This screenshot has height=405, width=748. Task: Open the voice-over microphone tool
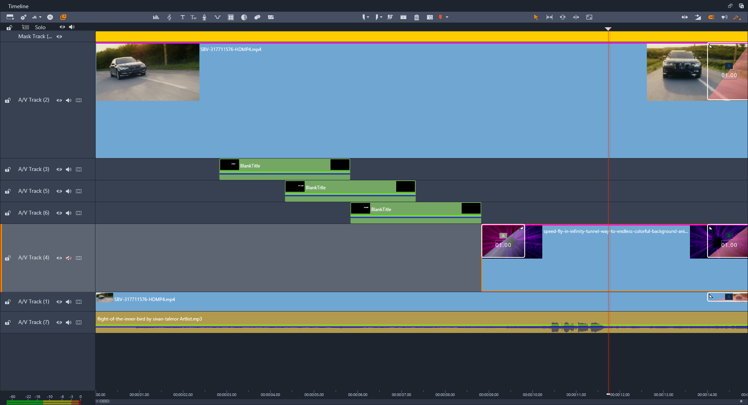[204, 17]
